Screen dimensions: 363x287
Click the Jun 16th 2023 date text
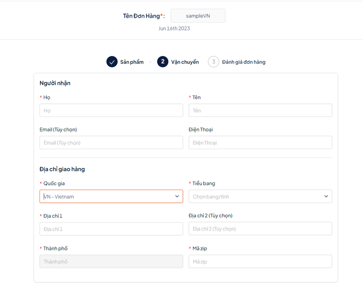click(174, 29)
